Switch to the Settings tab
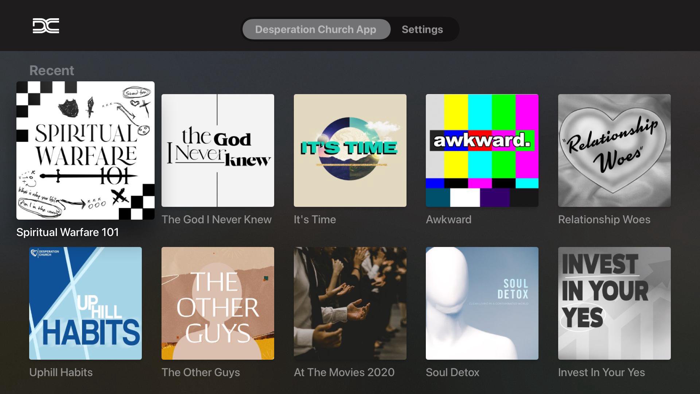Viewport: 700px width, 394px height. (422, 29)
